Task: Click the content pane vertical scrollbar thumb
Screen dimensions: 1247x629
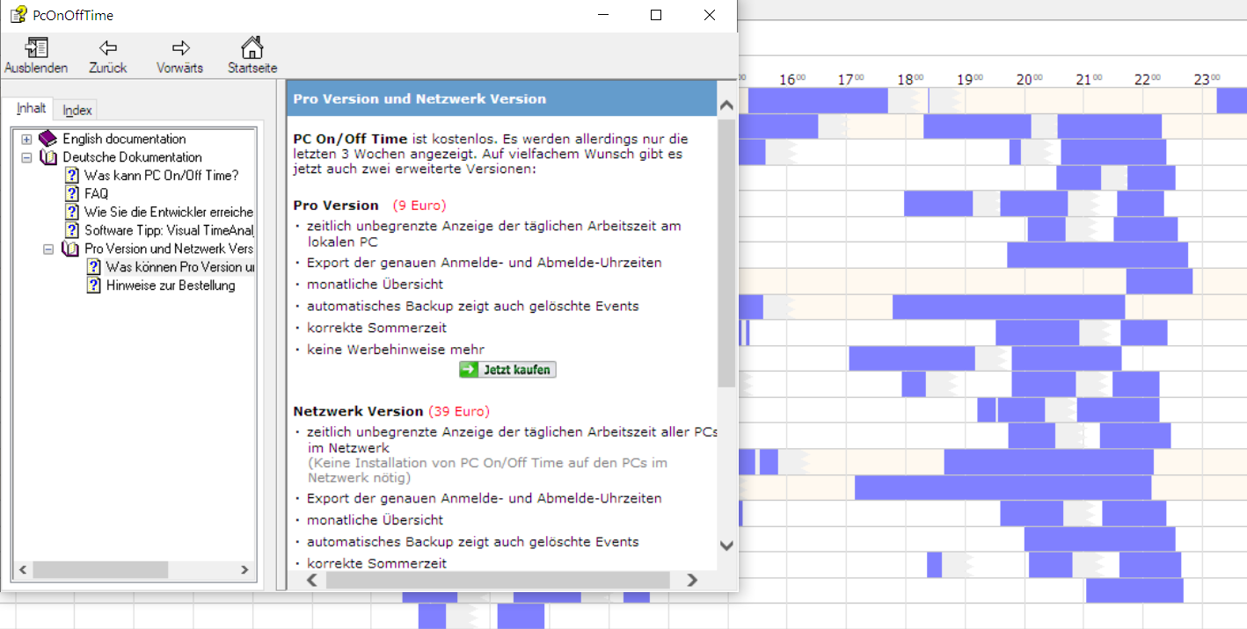Action: 726,253
